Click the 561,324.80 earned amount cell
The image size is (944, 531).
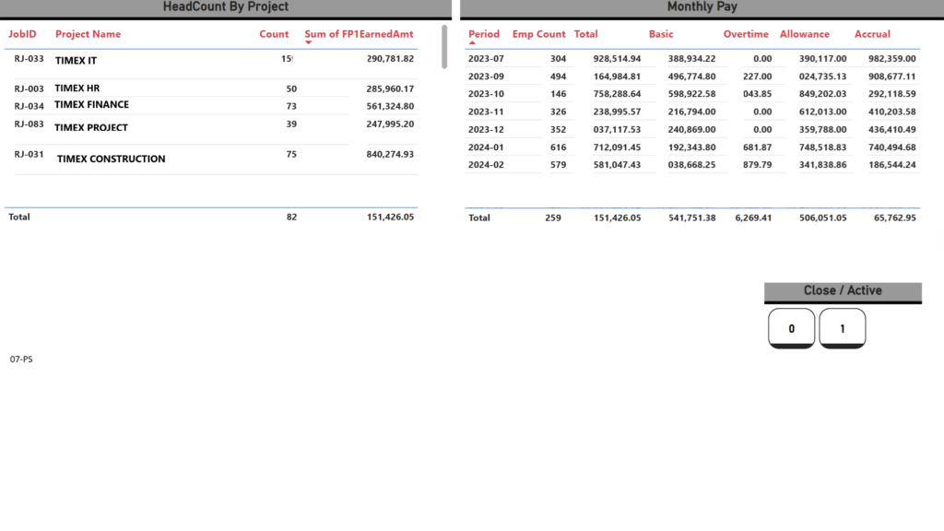point(390,107)
